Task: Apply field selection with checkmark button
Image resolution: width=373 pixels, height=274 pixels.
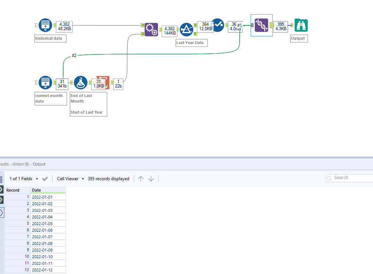Action: pyautogui.click(x=45, y=179)
